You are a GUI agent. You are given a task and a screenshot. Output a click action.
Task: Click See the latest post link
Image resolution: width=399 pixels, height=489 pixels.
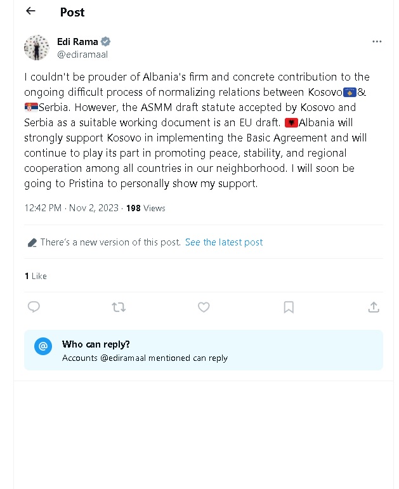[x=224, y=242]
